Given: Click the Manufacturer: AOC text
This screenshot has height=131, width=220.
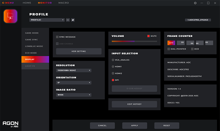Looking at the screenshot, I should pos(179,62).
